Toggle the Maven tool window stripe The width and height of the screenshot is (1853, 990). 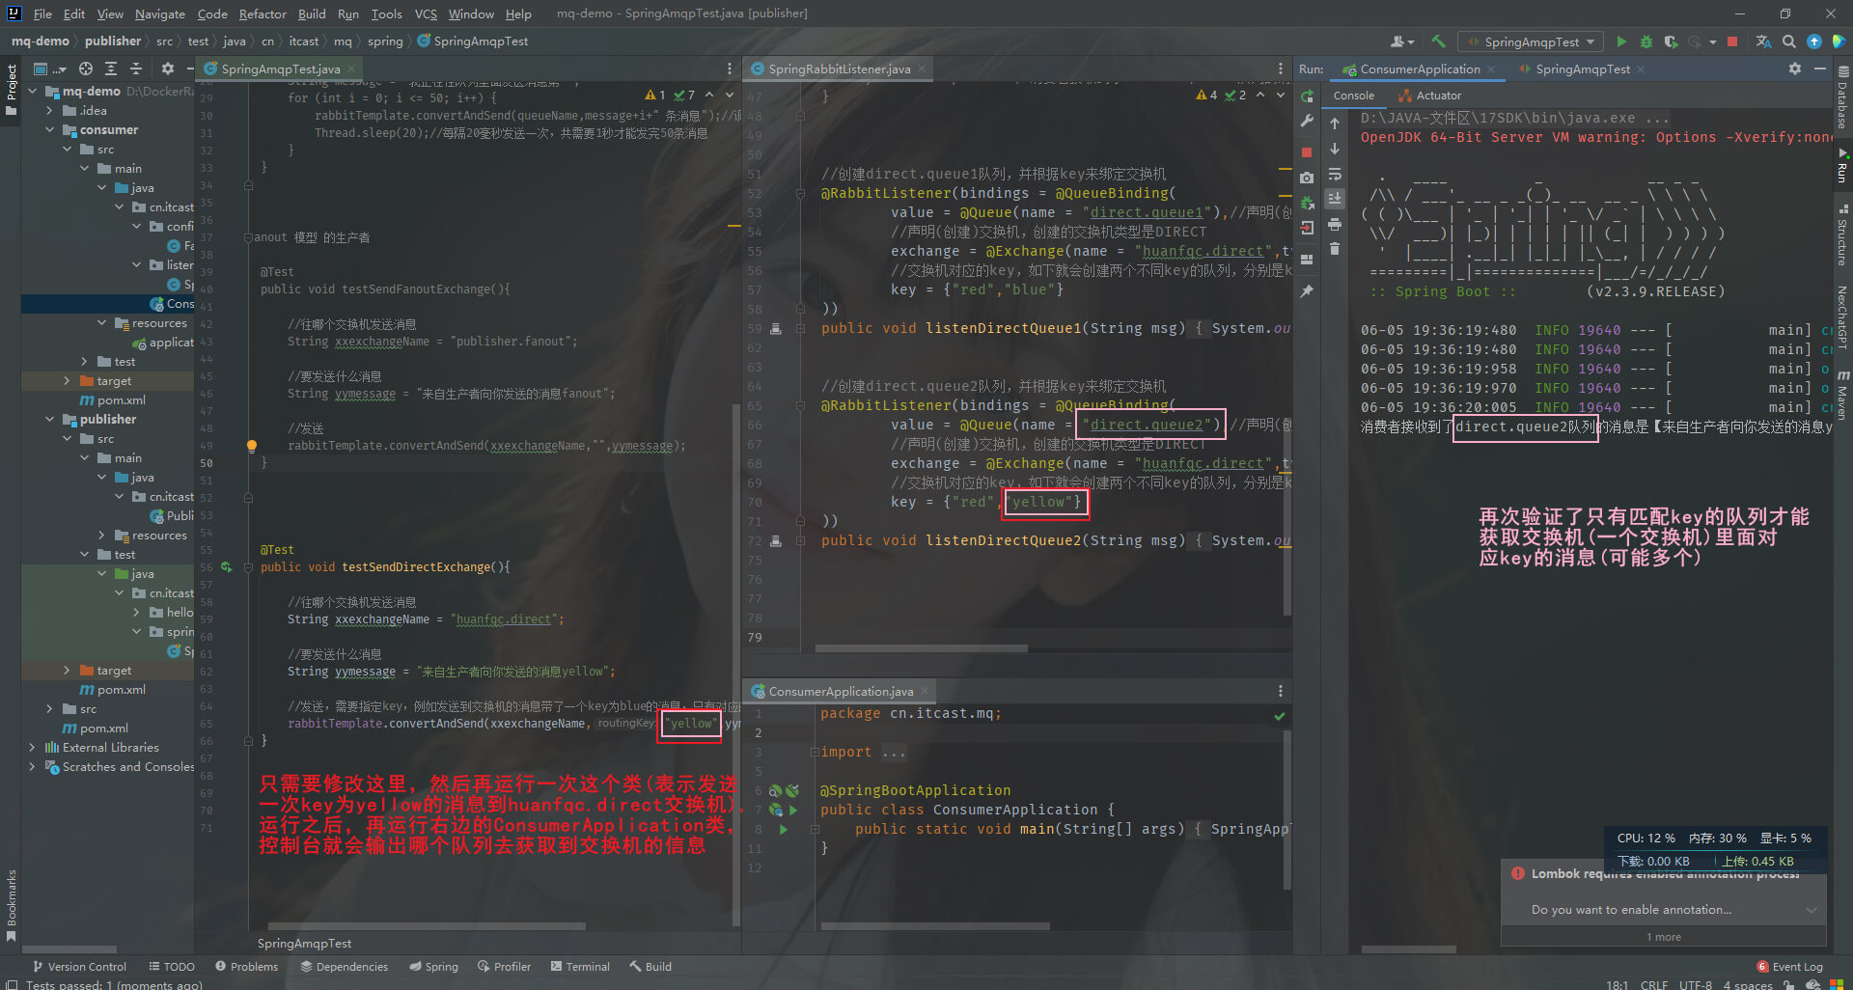click(1842, 396)
